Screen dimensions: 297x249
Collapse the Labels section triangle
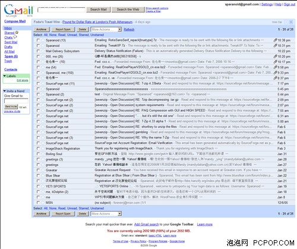5,76
